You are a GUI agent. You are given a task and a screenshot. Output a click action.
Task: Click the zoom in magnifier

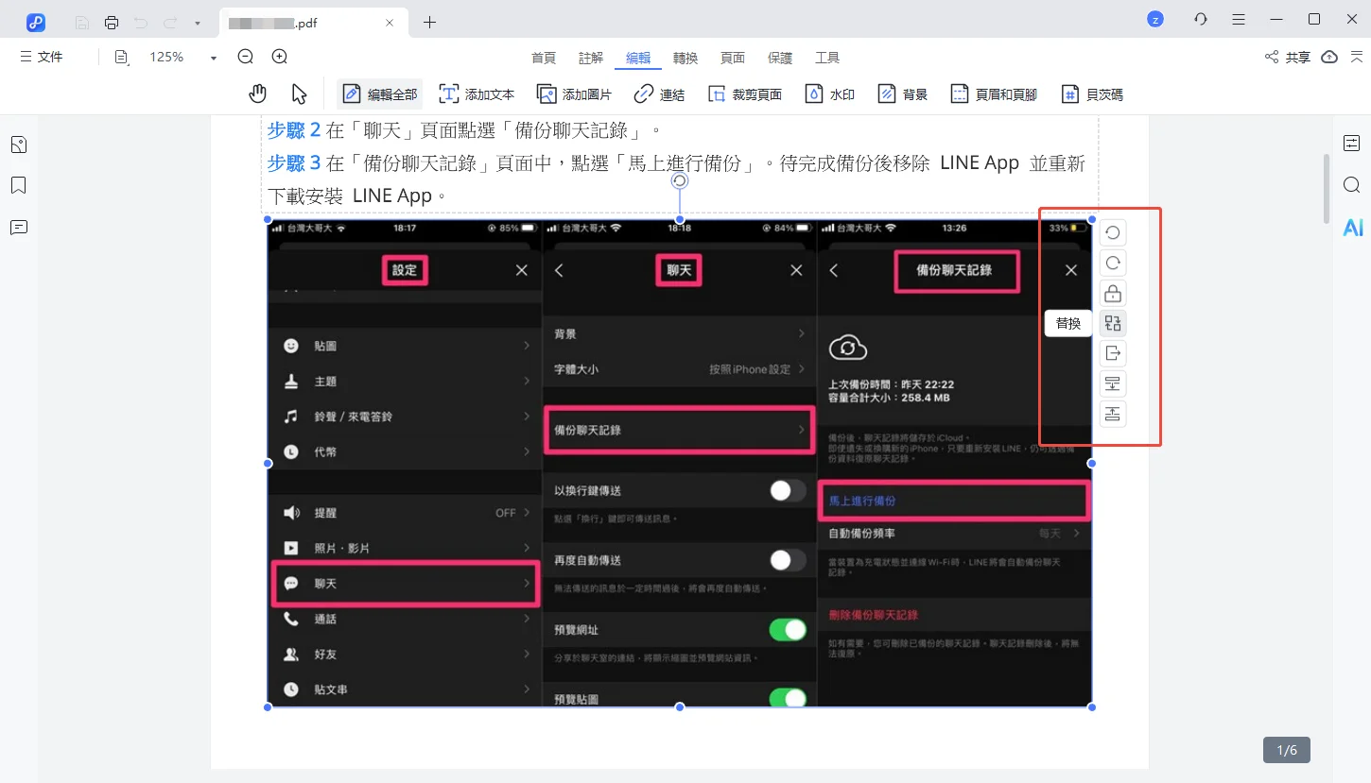click(x=280, y=57)
